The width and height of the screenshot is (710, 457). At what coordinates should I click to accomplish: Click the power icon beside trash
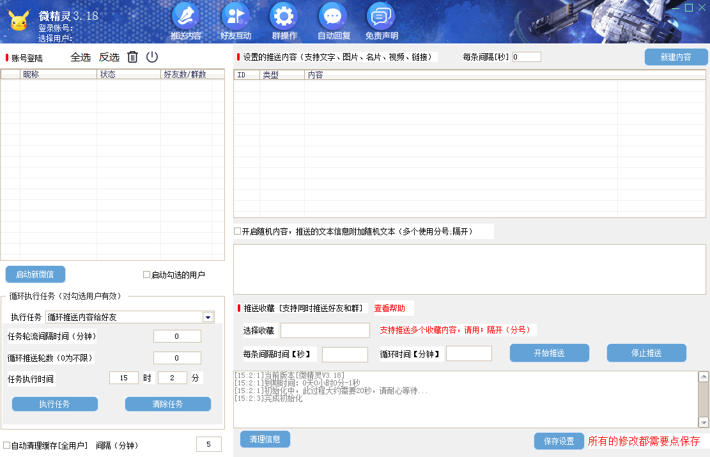pyautogui.click(x=152, y=57)
